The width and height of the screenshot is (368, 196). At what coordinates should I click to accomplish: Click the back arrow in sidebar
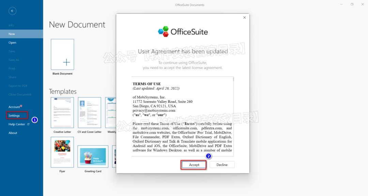13,11
